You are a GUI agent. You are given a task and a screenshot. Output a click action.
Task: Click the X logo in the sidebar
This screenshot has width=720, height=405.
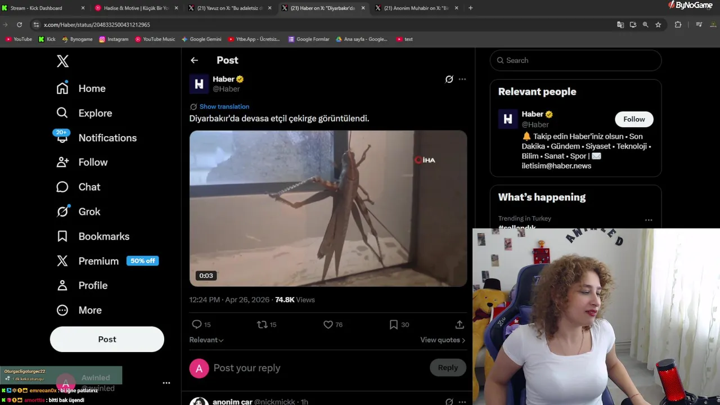pos(62,61)
